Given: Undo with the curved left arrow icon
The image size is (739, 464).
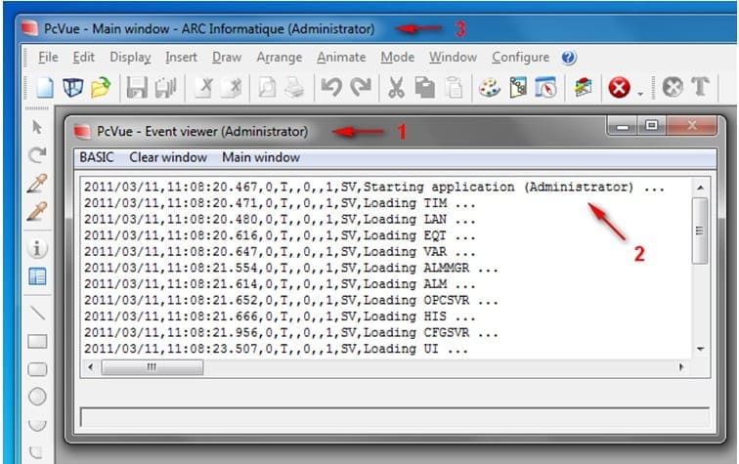Looking at the screenshot, I should (331, 88).
